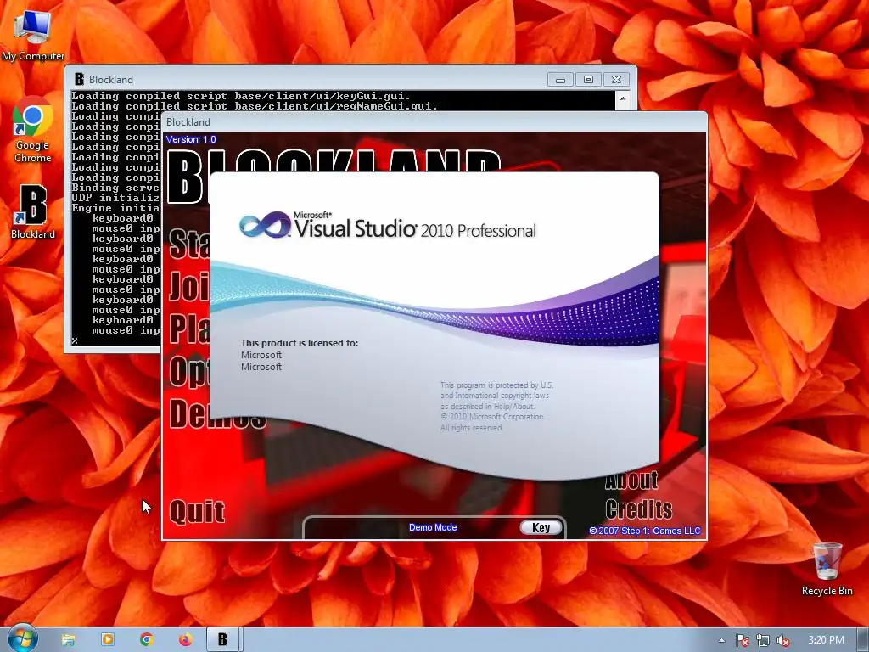This screenshot has width=869, height=652.
Task: Open Windows Explorer from the taskbar
Action: pyautogui.click(x=68, y=640)
